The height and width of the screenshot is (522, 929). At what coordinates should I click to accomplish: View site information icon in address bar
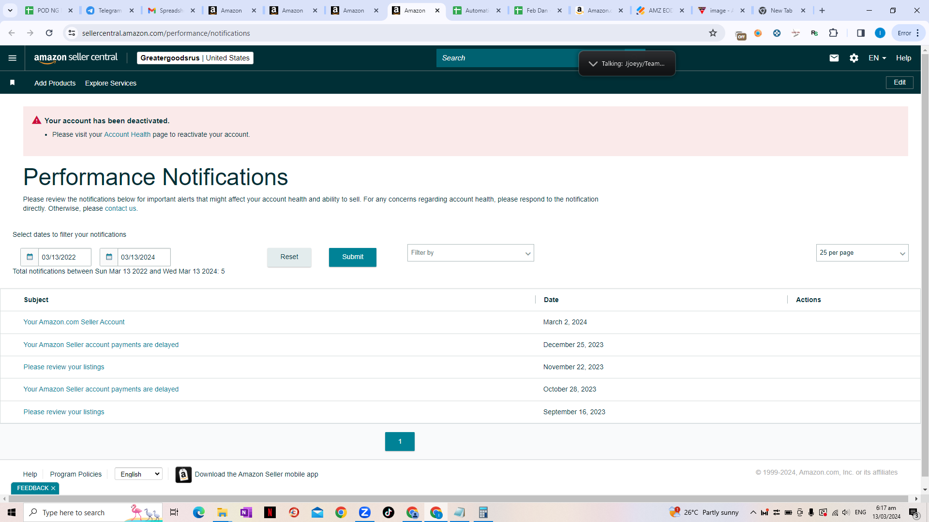(x=72, y=33)
